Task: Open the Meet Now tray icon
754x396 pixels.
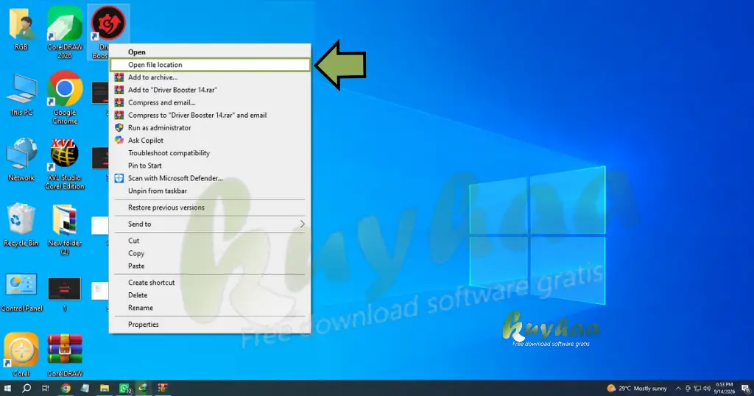Action: point(688,389)
